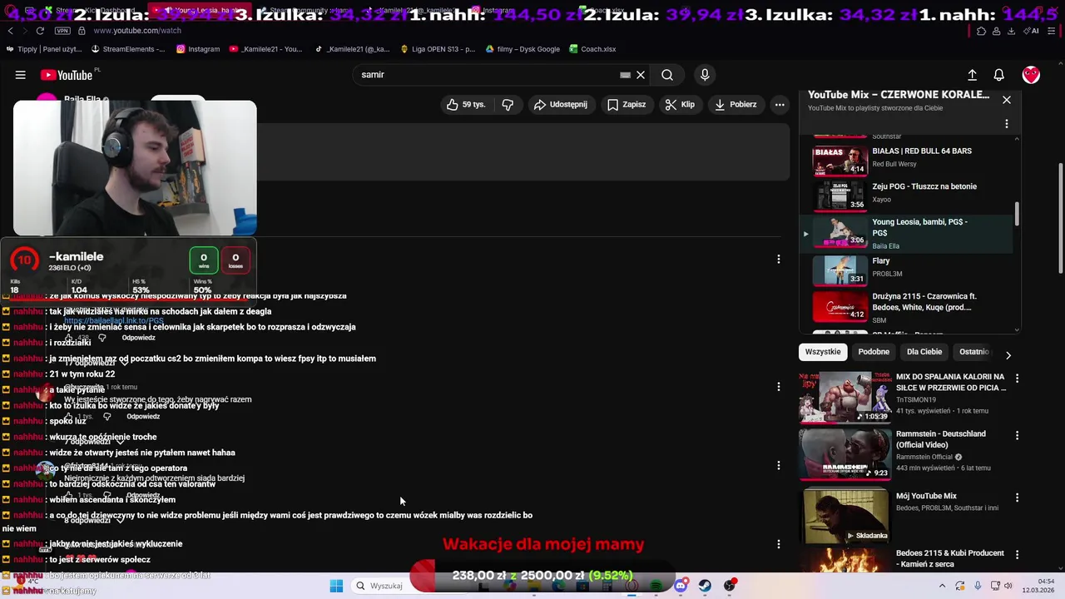Start voice search with microphone icon
Image resolution: width=1065 pixels, height=599 pixels.
[x=705, y=75]
